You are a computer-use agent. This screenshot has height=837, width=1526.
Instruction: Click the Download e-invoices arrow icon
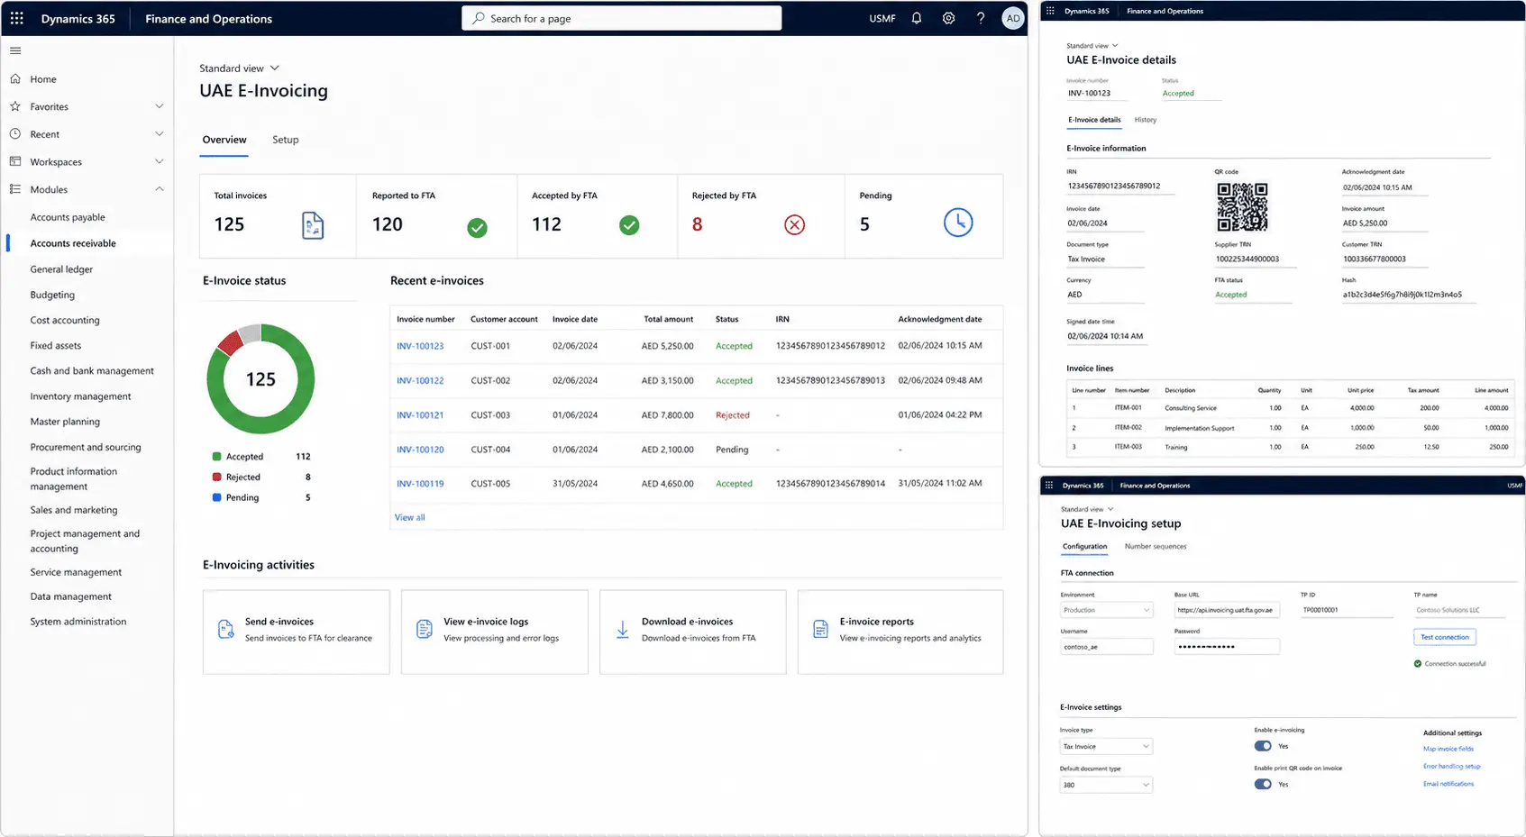(x=622, y=629)
